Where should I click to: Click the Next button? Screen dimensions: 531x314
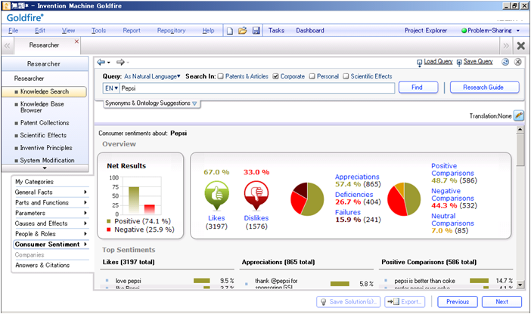(x=501, y=301)
